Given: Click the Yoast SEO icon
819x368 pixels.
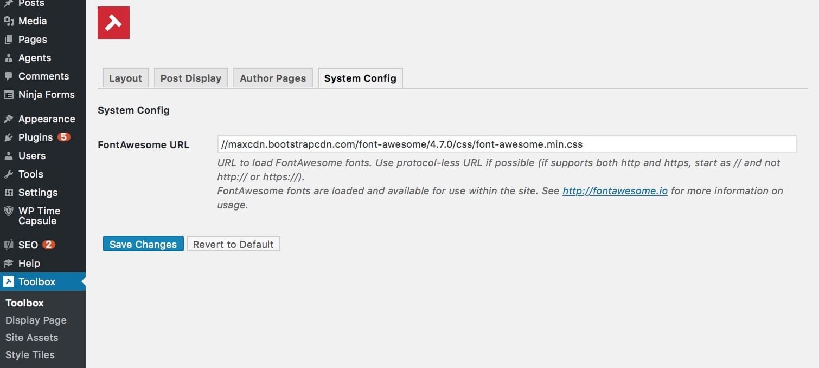Looking at the screenshot, I should click(9, 245).
